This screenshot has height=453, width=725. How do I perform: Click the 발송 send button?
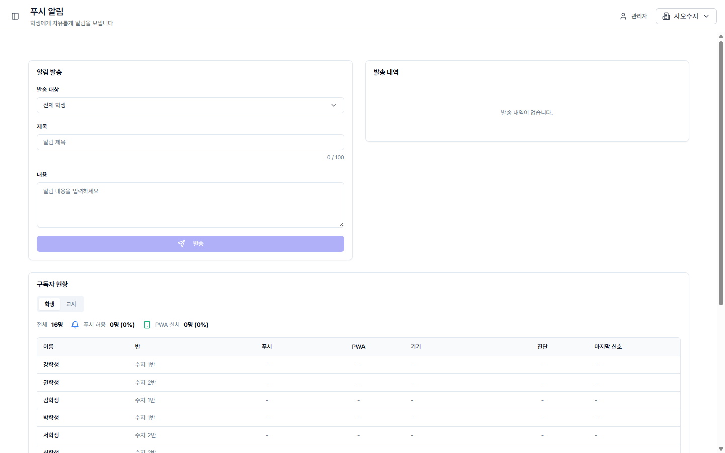190,244
